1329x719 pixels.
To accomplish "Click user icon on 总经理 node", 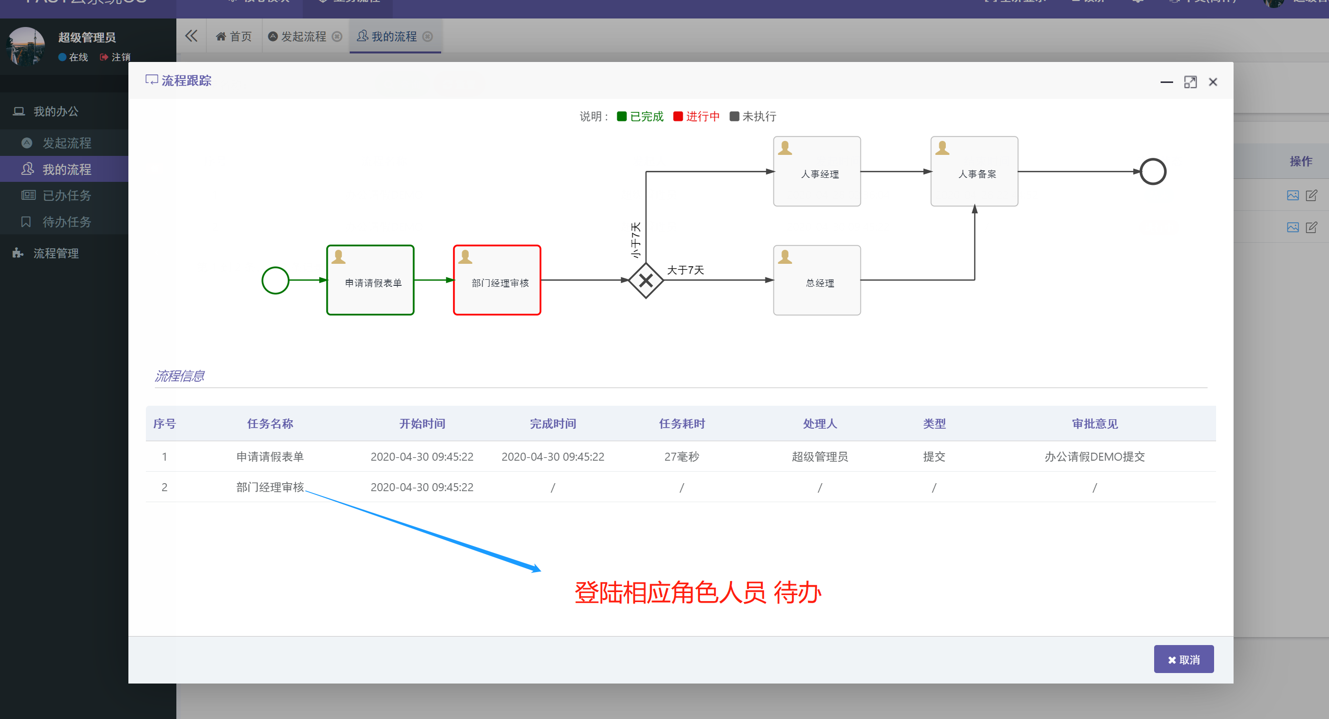I will tap(785, 257).
